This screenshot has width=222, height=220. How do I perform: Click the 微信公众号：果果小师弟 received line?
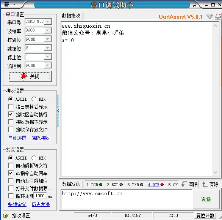(93, 33)
